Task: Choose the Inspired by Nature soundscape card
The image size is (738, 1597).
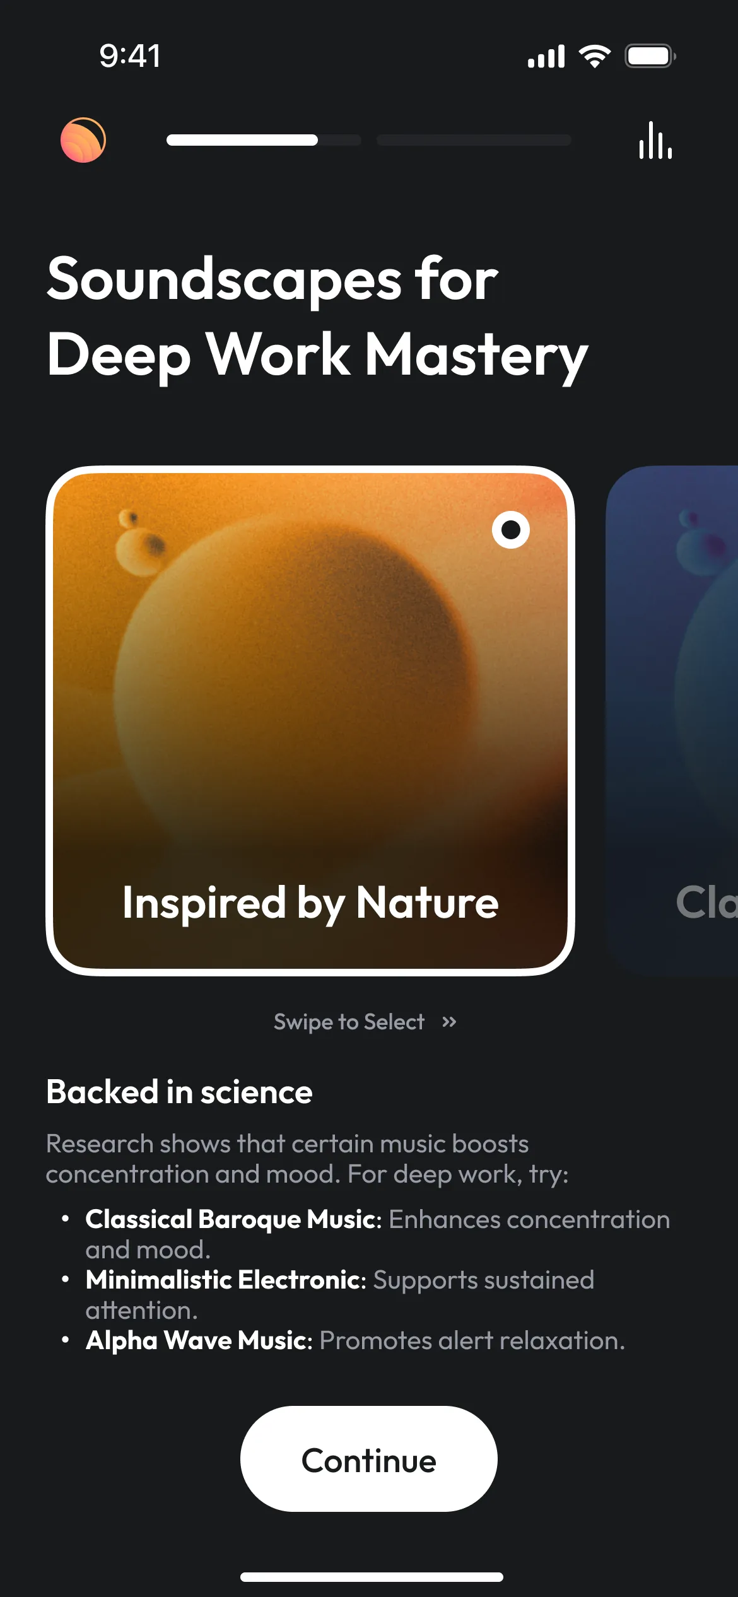Action: (310, 721)
